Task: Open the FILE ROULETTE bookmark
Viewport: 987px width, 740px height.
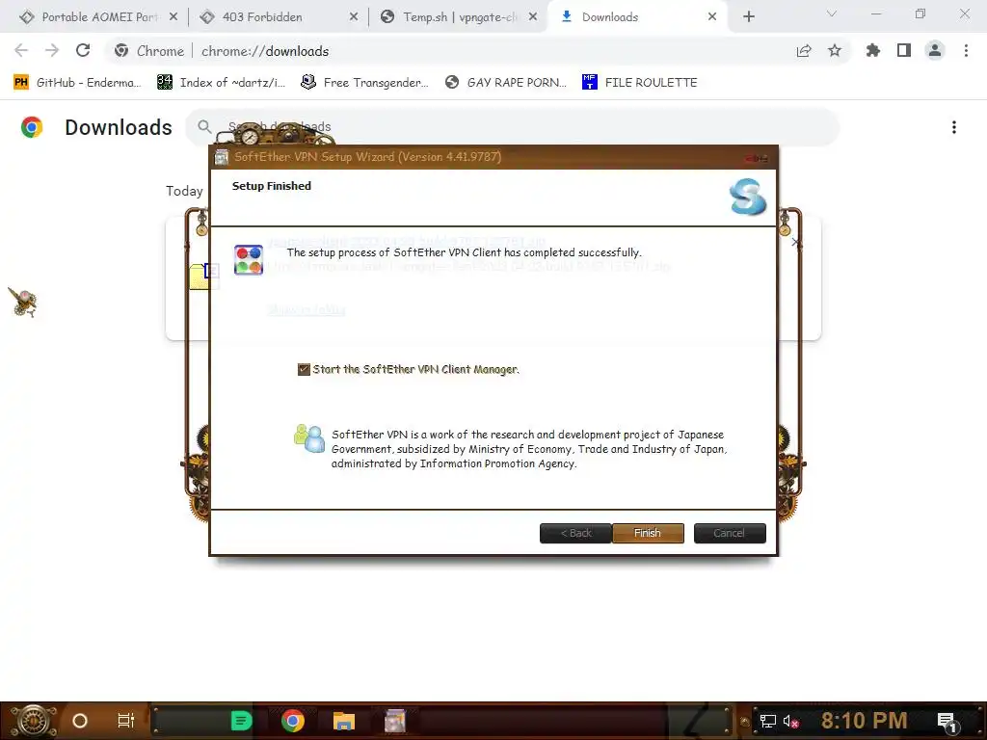Action: tap(640, 83)
